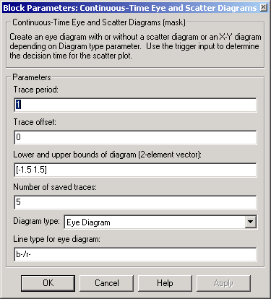
Task: Click the 'Line type for eye diagram:' label
Action: click(56, 239)
